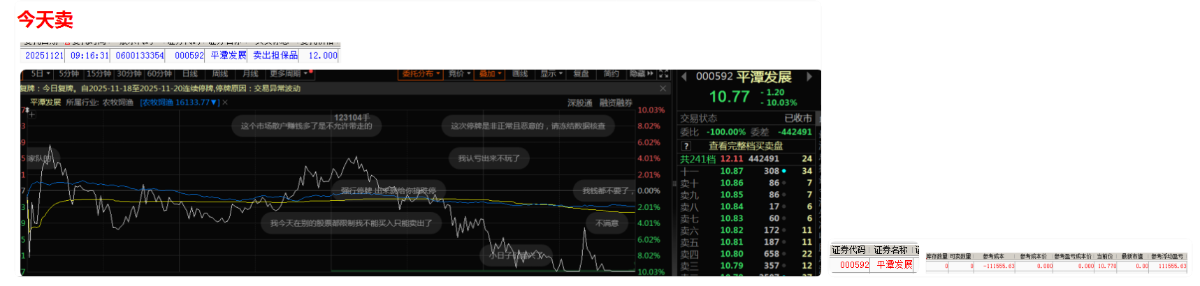Open the 显示 display dropdown
The width and height of the screenshot is (1200, 286).
551,74
